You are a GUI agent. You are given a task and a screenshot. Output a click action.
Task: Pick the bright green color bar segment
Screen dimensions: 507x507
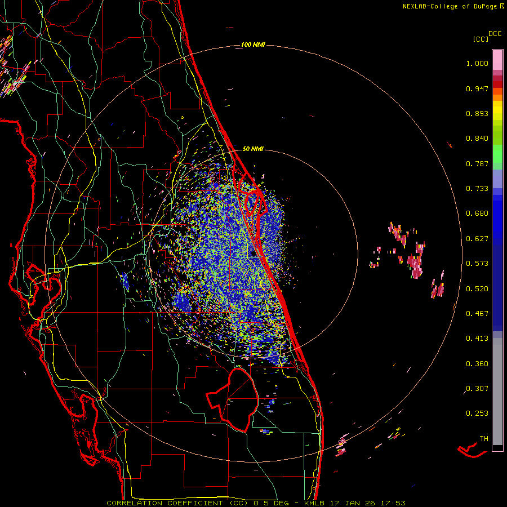pos(497,154)
